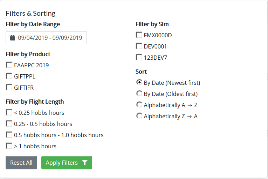
Task: Click the Apply Filters button
Action: point(62,163)
